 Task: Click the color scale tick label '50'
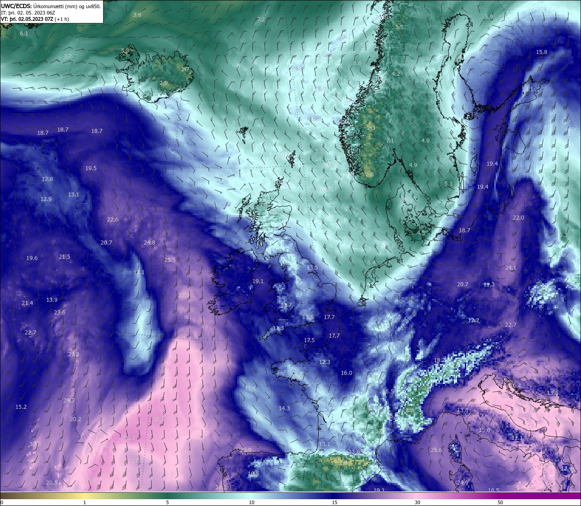point(500,502)
